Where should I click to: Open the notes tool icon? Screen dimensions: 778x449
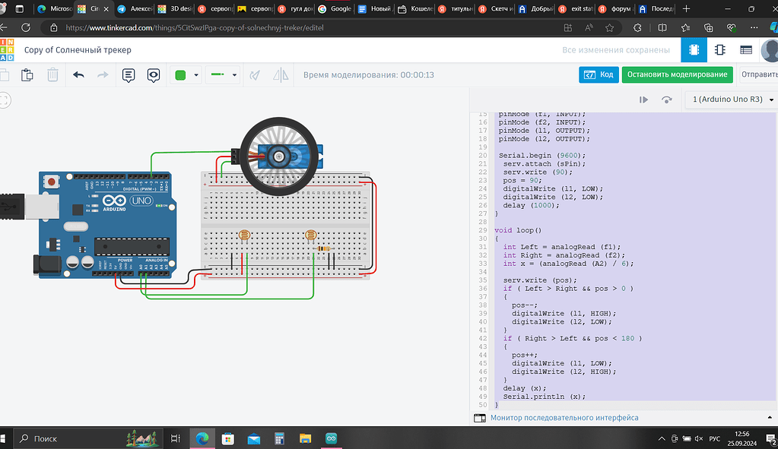129,75
